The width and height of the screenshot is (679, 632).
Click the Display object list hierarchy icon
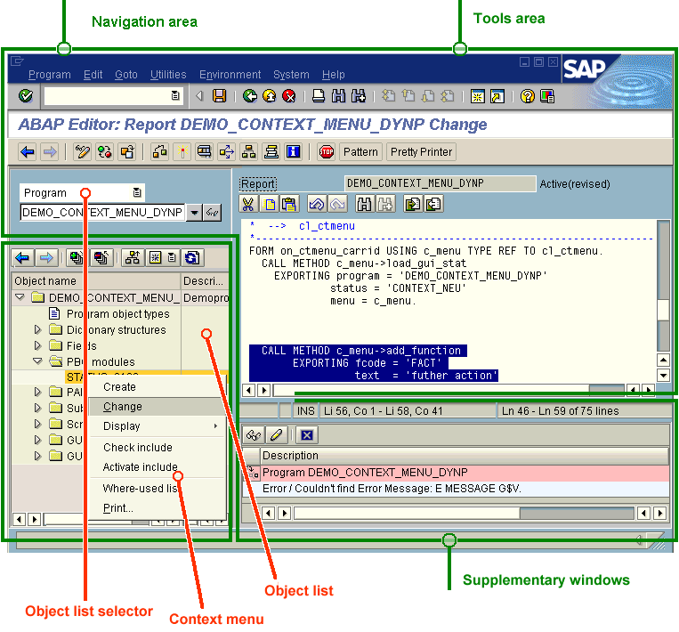click(x=249, y=152)
